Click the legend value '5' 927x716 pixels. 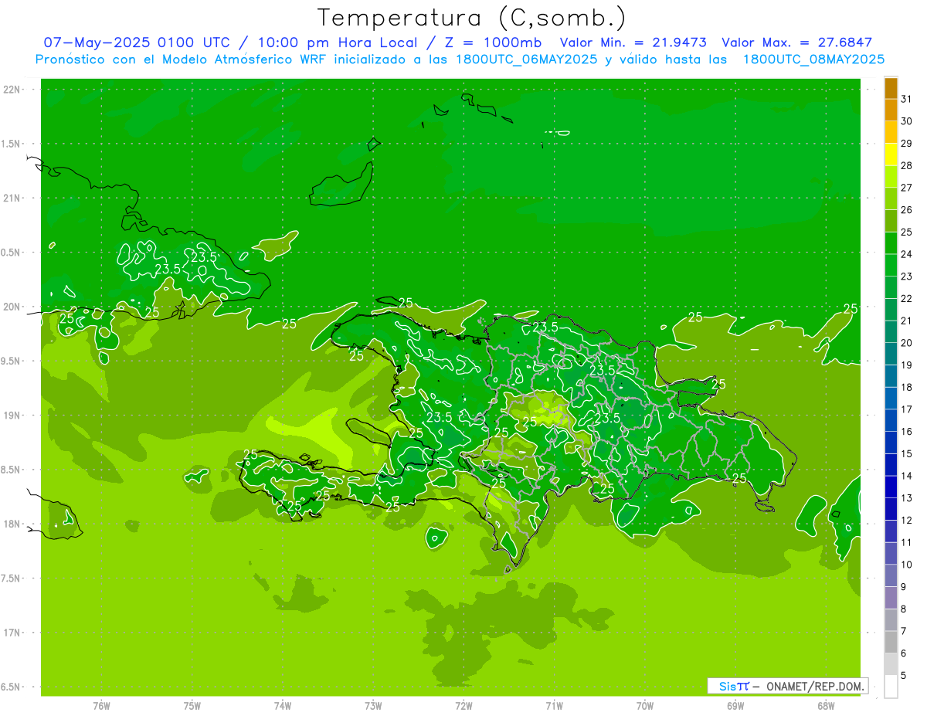[904, 675]
